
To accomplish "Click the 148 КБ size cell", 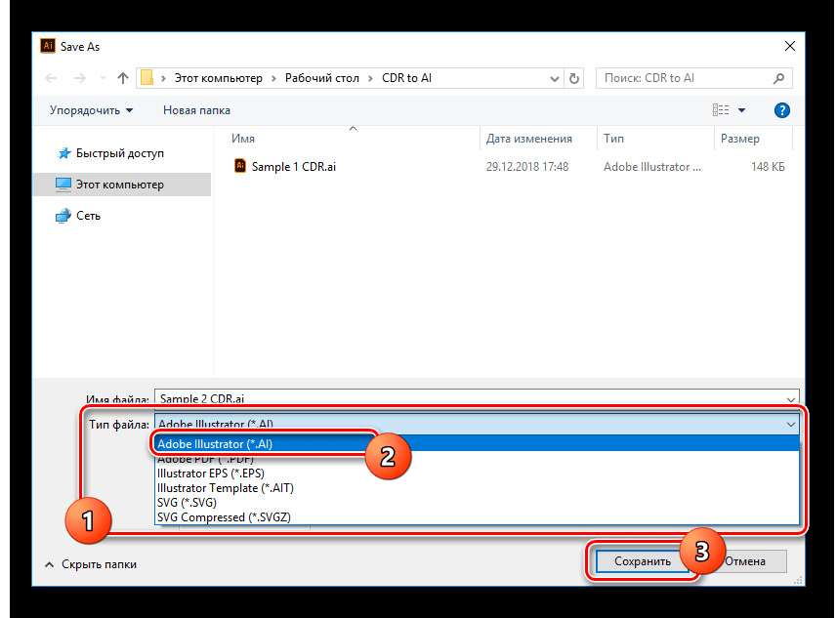I will click(768, 167).
